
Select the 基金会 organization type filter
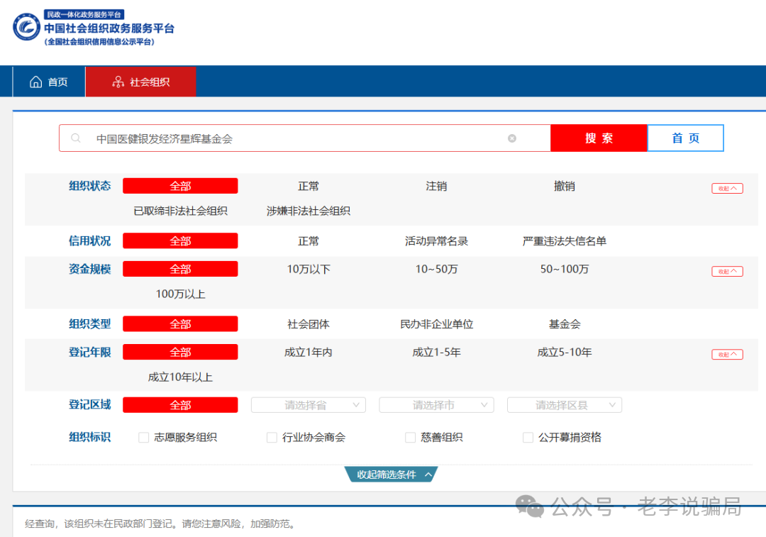coord(564,323)
